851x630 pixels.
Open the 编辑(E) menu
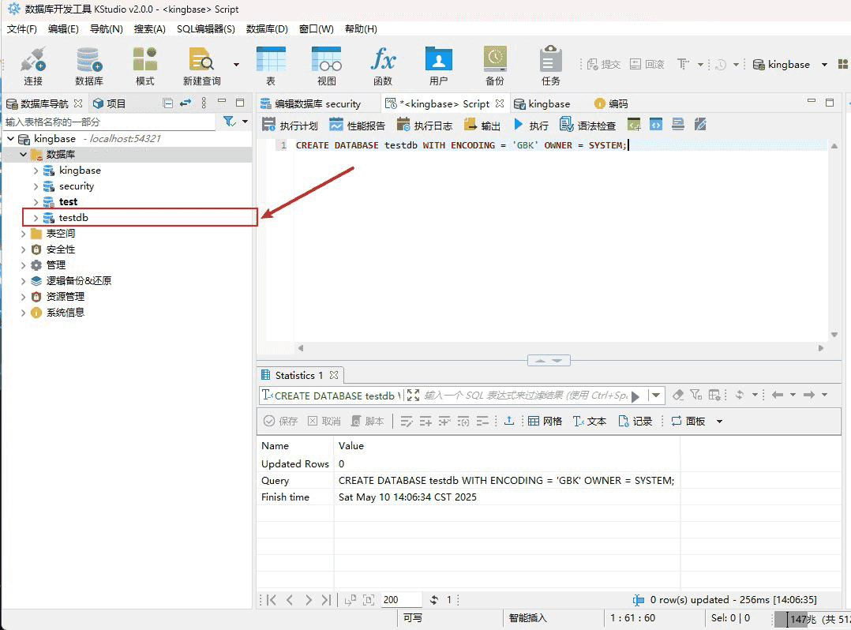(x=63, y=28)
